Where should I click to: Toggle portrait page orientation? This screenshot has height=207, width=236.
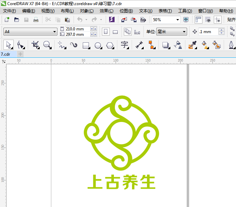(106, 32)
